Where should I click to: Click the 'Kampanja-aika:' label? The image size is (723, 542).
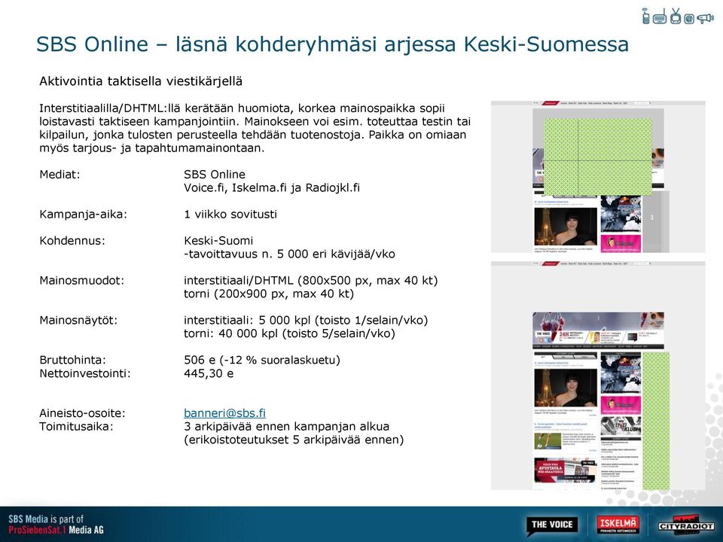click(x=83, y=215)
